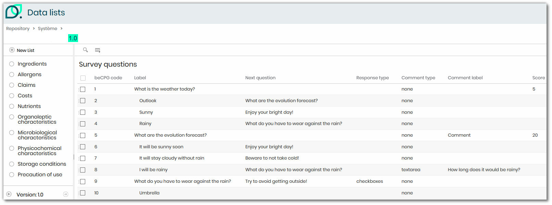552x205 pixels.
Task: Sort by the Score column header
Action: click(538, 78)
